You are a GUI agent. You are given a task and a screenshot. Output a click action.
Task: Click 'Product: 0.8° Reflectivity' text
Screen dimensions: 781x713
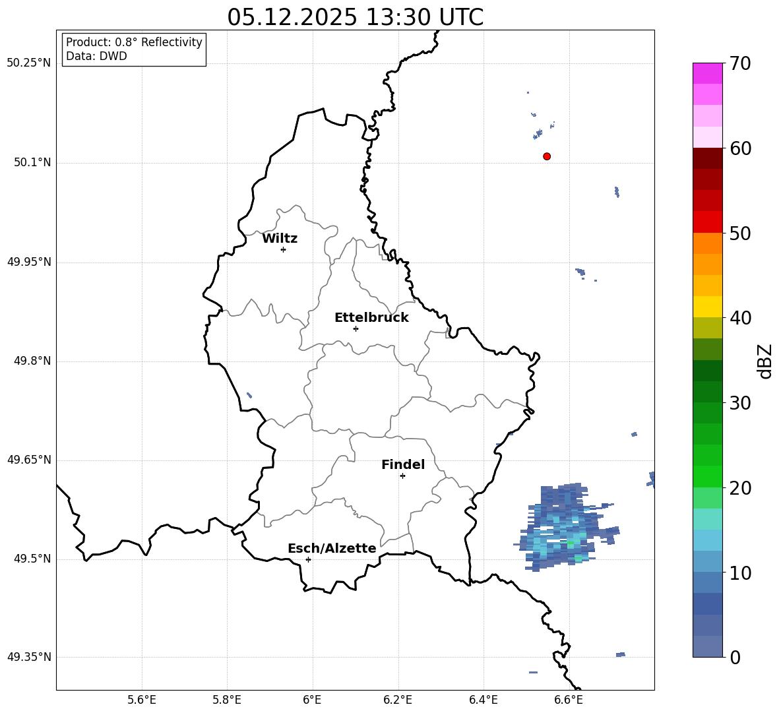[x=134, y=42]
